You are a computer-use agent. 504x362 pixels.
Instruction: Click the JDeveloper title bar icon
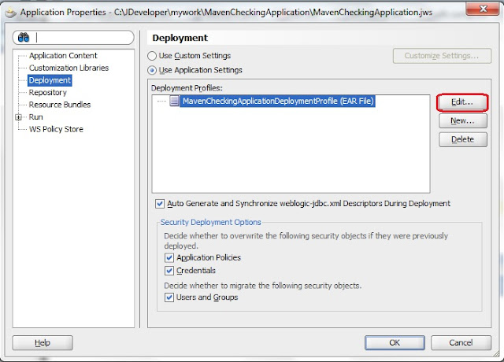[x=10, y=13]
